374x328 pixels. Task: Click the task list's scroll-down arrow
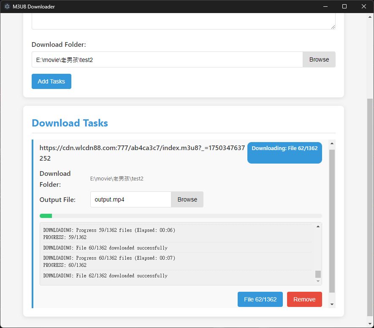(332, 304)
